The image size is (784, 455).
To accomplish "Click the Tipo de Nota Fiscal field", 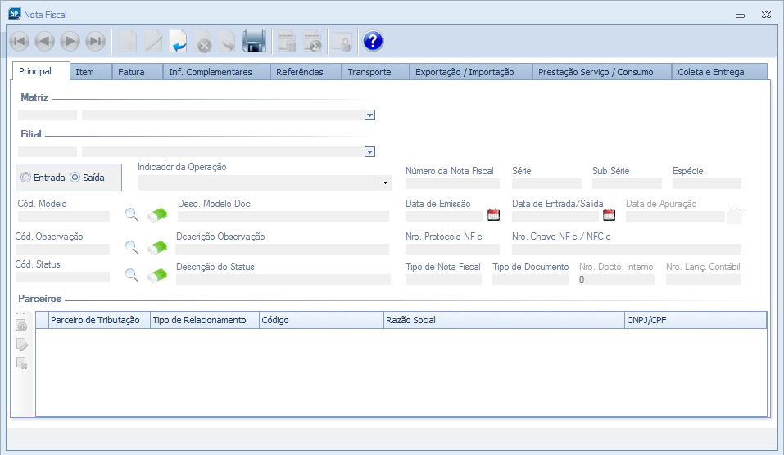I will point(443,280).
